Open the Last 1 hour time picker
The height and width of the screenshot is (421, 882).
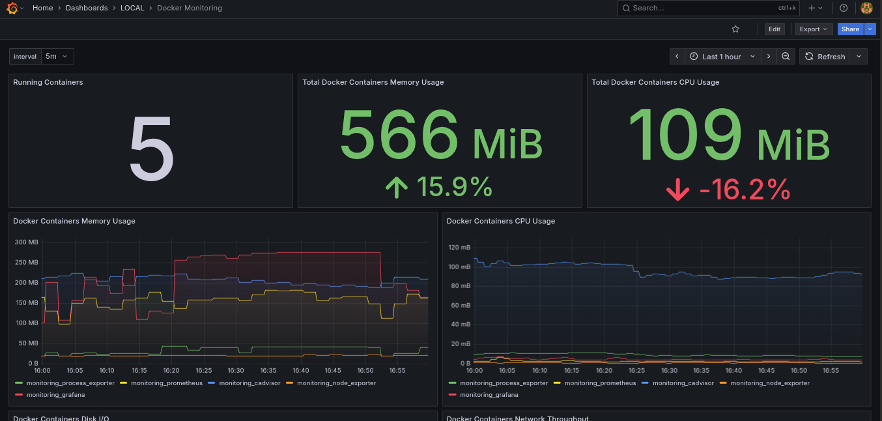coord(722,57)
